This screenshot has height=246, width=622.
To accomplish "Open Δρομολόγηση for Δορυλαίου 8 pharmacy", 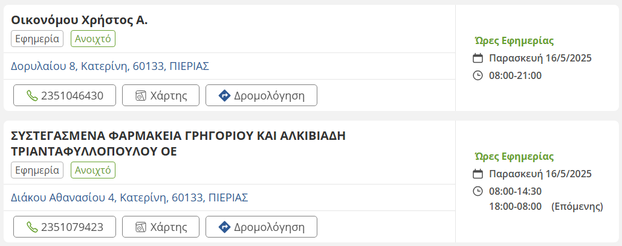I will (x=261, y=95).
